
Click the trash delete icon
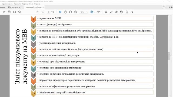point(127,12)
